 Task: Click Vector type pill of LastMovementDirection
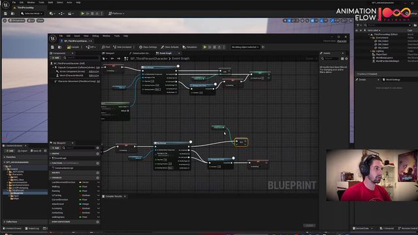(x=84, y=182)
